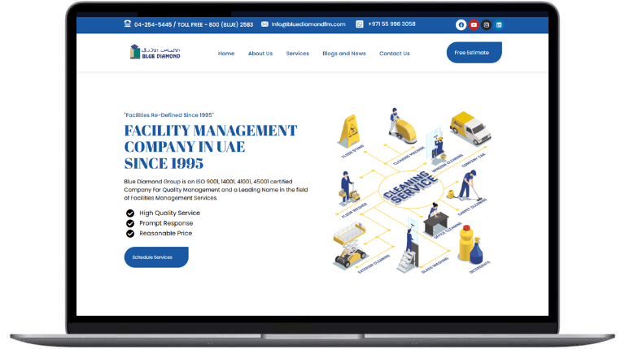Click the Facility Management Company heading
This screenshot has height=349, width=625.
tap(211, 147)
